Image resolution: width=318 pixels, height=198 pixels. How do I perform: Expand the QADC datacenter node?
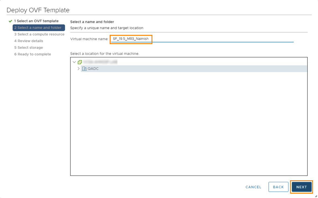(x=78, y=68)
